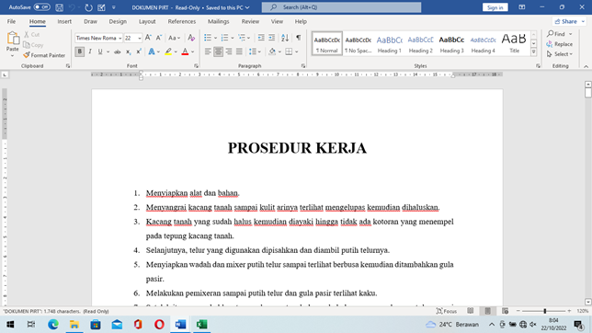Toggle Subscript formatting
592x333 pixels.
129,52
